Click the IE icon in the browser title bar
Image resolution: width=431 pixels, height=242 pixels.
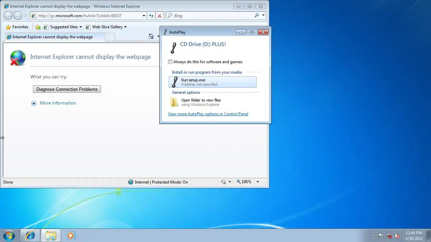(x=6, y=6)
